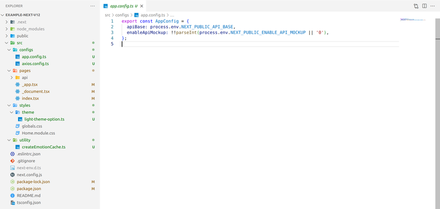This screenshot has height=209, width=440.
Task: Click the minimap code preview
Action: tap(412, 20)
